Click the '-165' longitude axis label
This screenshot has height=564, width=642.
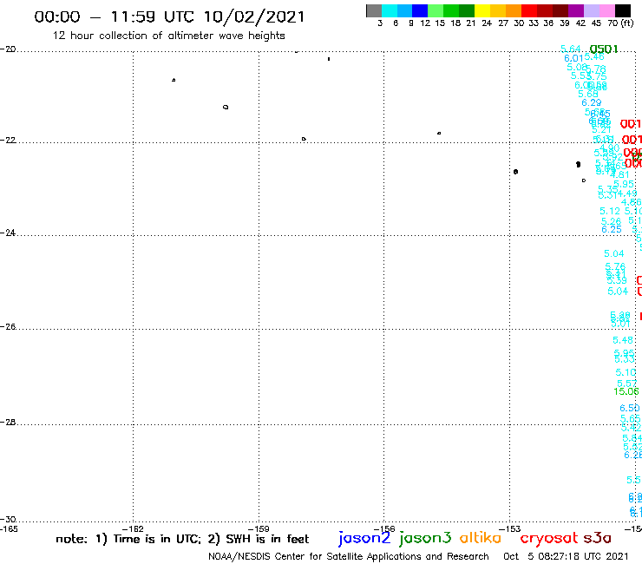[x=9, y=528]
